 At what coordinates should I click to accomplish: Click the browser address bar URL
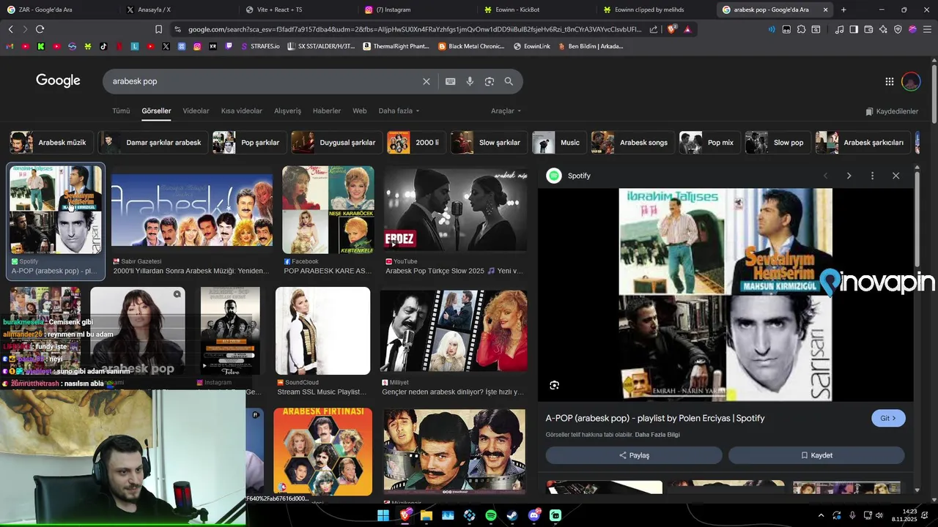[414, 29]
